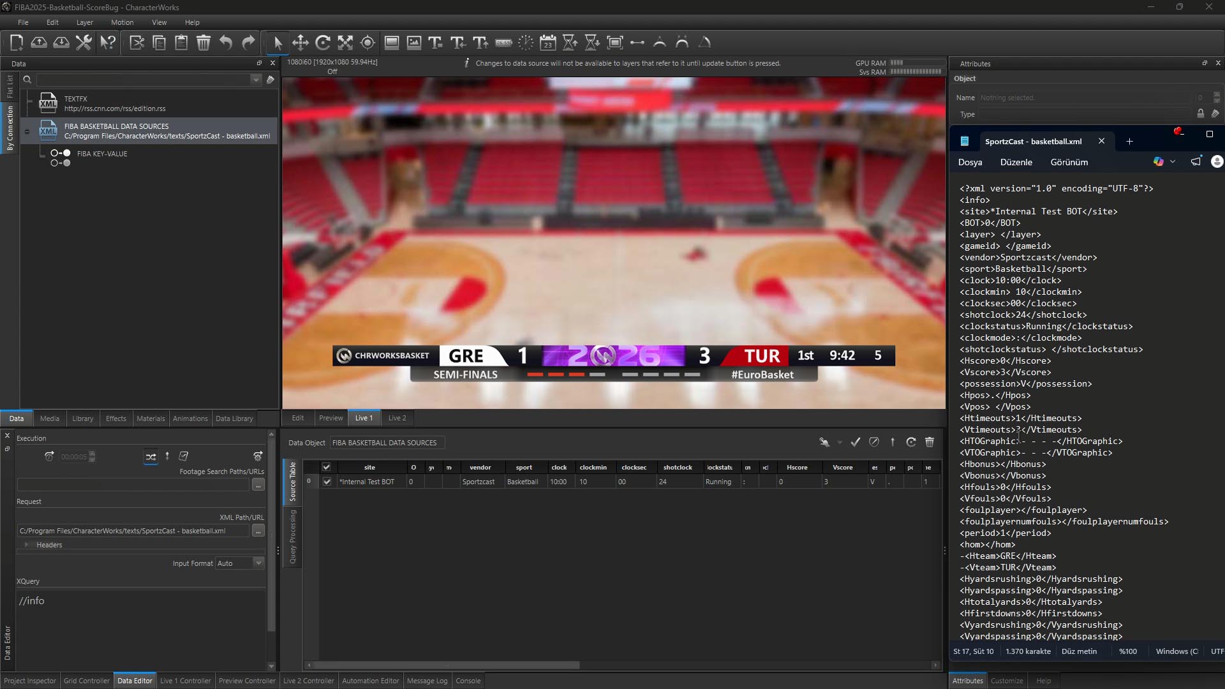Toggle the header checkbox in source table

pos(326,467)
